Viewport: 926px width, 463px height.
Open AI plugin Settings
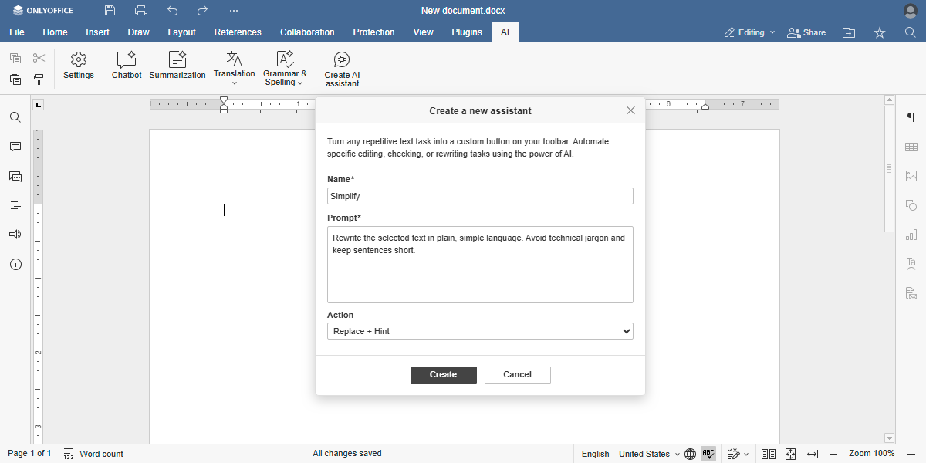(x=78, y=67)
